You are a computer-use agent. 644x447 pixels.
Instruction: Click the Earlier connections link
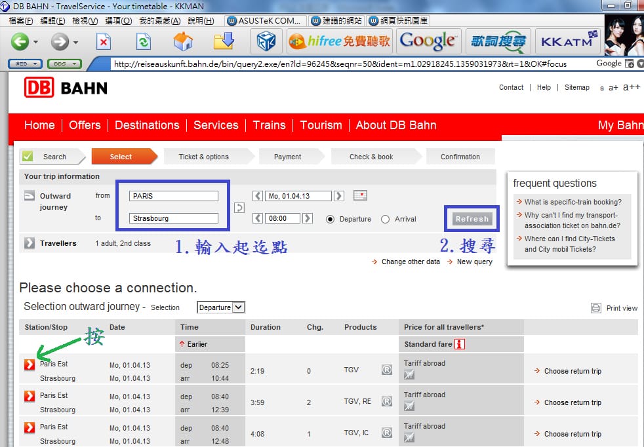pos(197,344)
